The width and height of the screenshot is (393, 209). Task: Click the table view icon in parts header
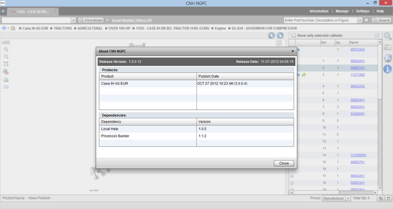point(377,36)
